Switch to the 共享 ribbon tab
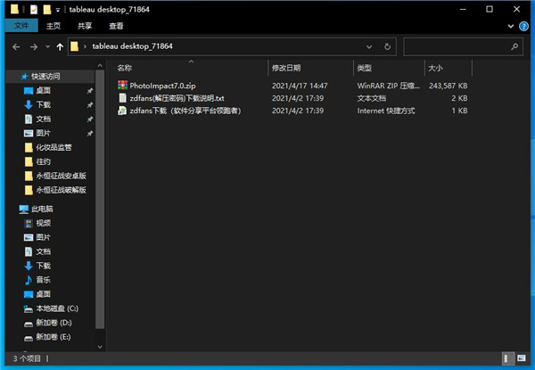The height and width of the screenshot is (370, 535). point(85,26)
